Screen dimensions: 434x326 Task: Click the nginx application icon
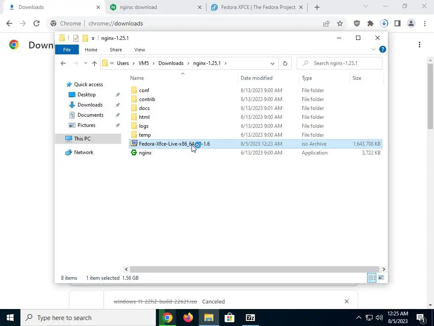tap(134, 152)
